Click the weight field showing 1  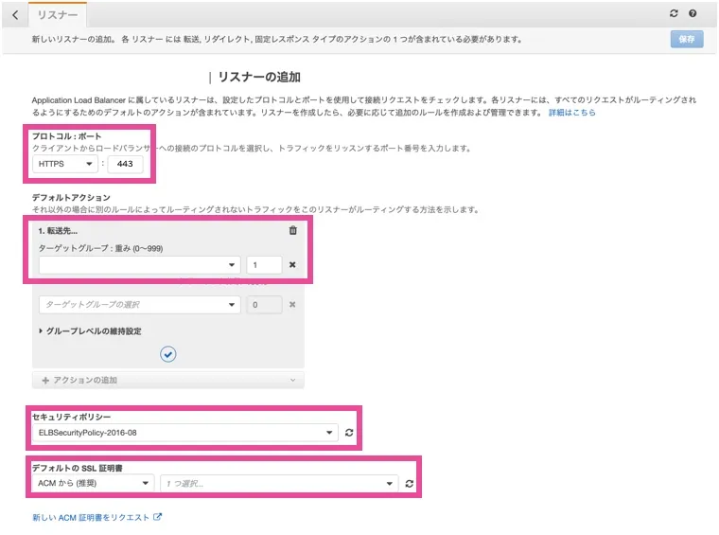[264, 265]
